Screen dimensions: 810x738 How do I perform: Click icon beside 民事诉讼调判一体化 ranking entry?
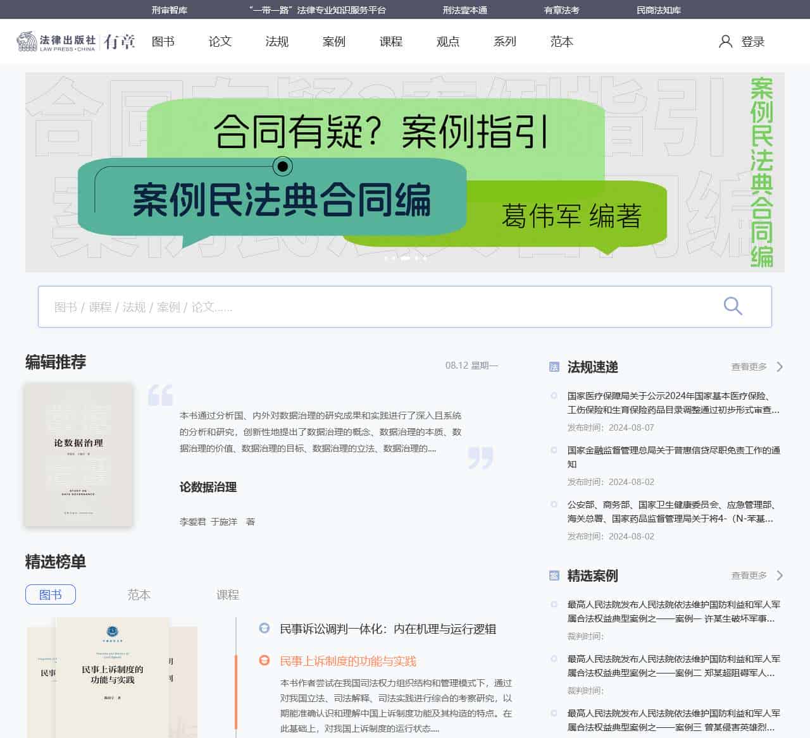point(265,629)
